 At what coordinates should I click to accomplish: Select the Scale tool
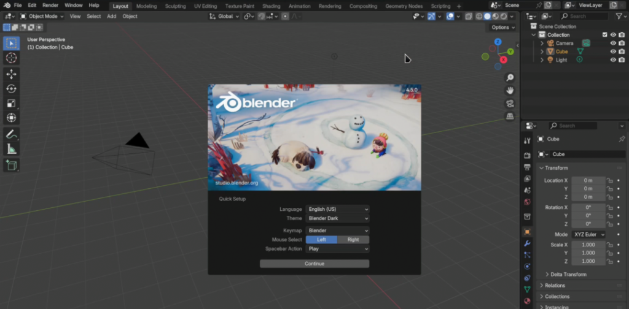(11, 103)
